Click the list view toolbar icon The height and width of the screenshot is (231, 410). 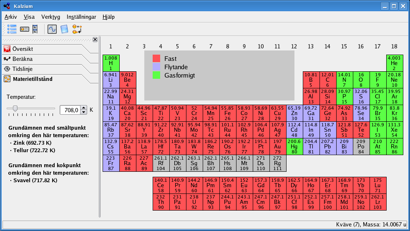coord(12,29)
